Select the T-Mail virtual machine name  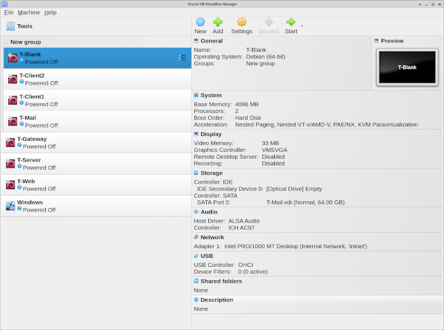click(x=28, y=118)
